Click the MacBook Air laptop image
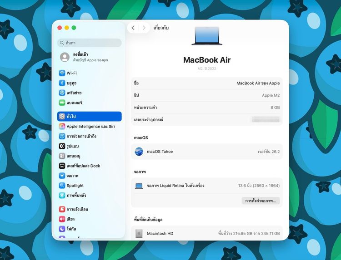Screen dimensions: 341x260 click(207, 36)
